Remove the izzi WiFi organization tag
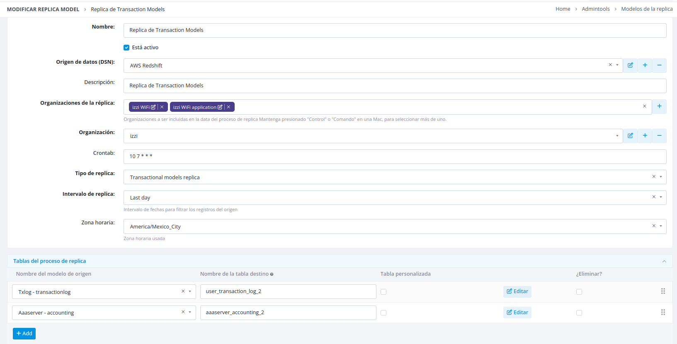The height and width of the screenshot is (344, 677). [x=162, y=107]
